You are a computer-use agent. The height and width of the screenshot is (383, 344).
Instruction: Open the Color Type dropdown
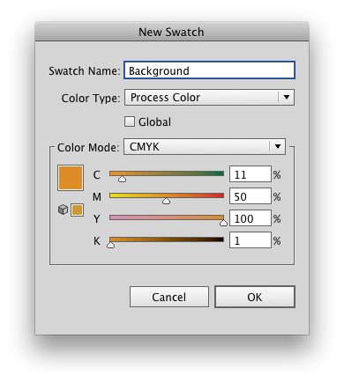click(209, 98)
